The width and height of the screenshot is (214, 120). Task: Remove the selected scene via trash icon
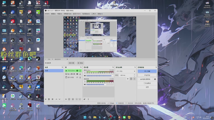click(49, 99)
